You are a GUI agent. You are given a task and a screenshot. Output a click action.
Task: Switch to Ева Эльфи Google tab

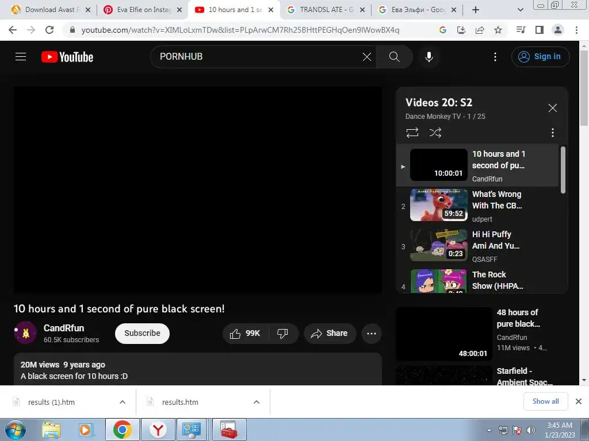coord(418,10)
